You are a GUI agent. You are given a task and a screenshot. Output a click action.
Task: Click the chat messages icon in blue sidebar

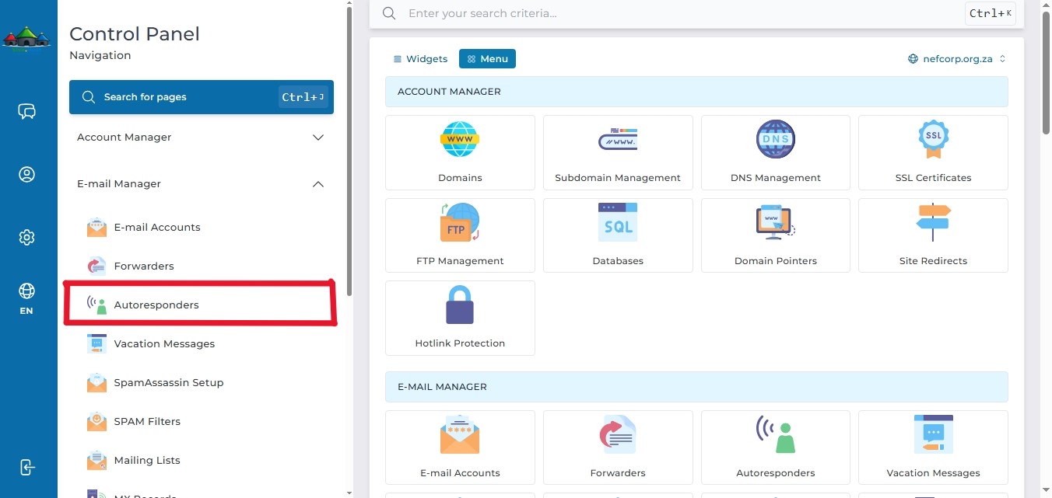(26, 112)
